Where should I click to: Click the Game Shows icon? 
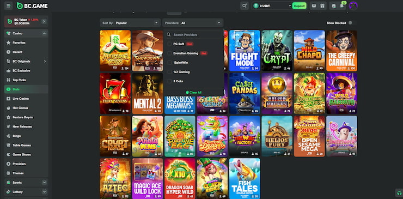[x=9, y=154]
